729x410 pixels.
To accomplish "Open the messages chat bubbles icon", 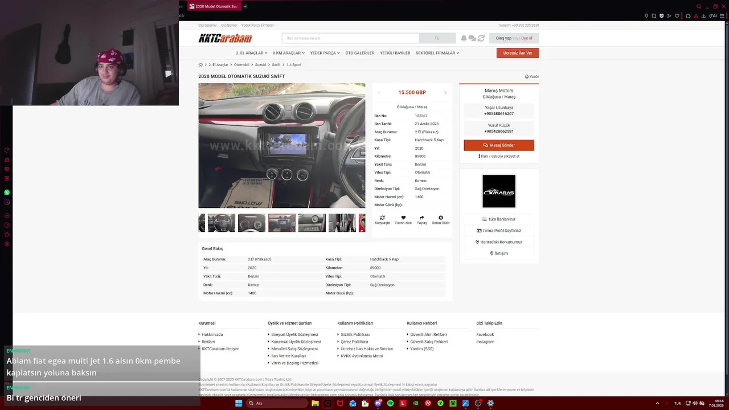I will [472, 38].
